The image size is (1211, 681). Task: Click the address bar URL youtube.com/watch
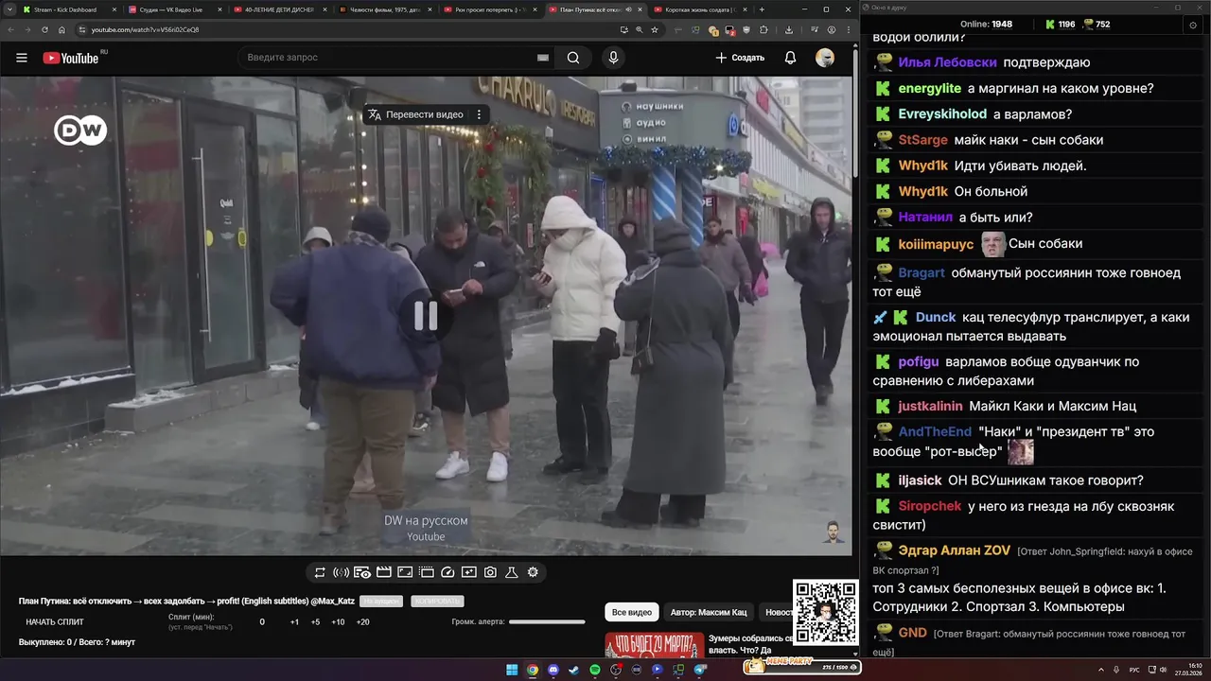click(145, 29)
